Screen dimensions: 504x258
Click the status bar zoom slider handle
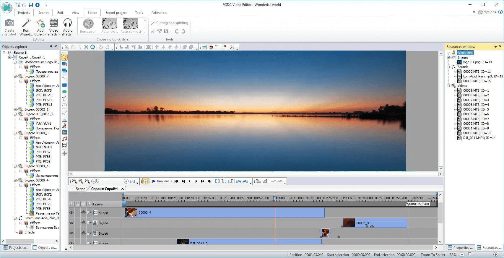click(469, 254)
